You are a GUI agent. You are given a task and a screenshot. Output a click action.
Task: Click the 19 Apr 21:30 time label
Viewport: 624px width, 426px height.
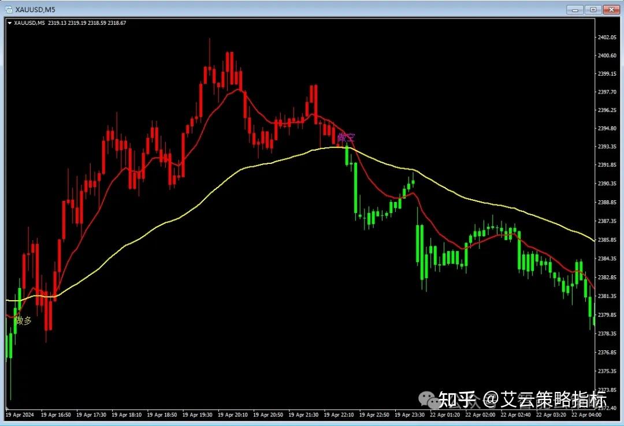pos(303,415)
